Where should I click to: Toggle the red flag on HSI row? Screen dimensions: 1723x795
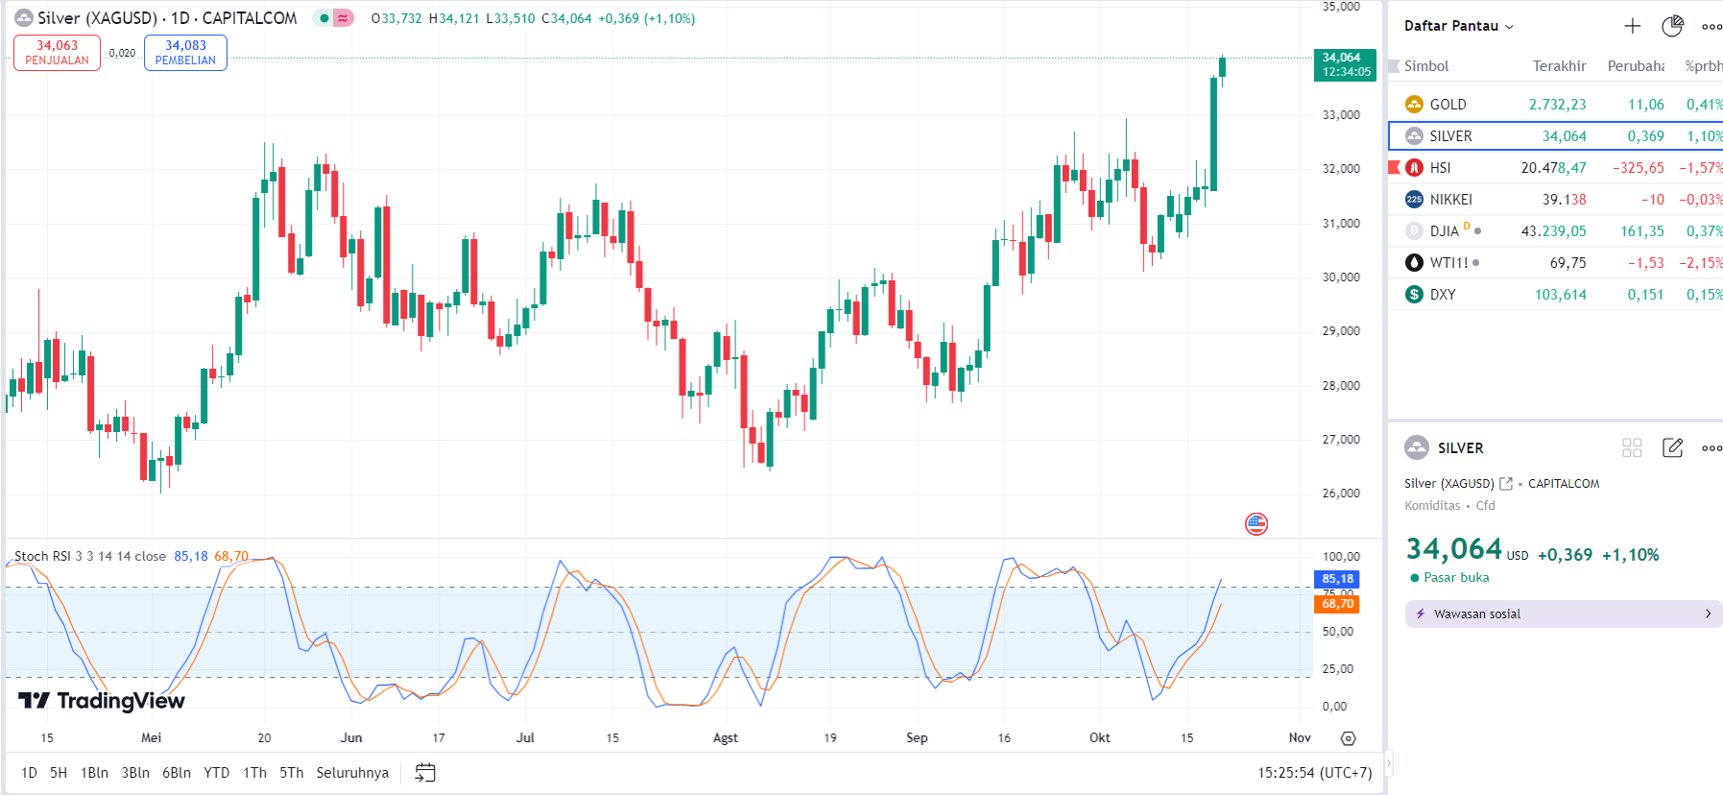pos(1395,168)
